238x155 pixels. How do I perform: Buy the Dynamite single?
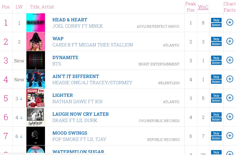(216, 58)
